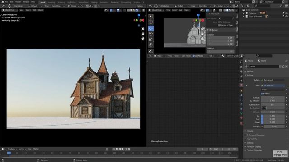Click the pan hand icon in camera viewport
Screen dimensions: 289x162
tap(143, 34)
